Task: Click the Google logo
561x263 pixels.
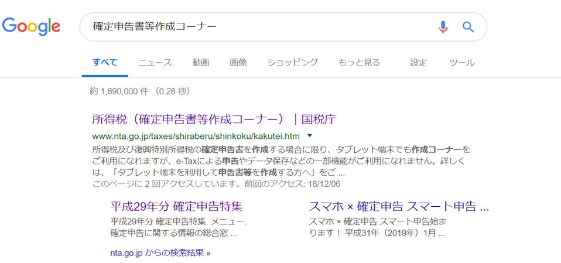Action: pos(31,26)
